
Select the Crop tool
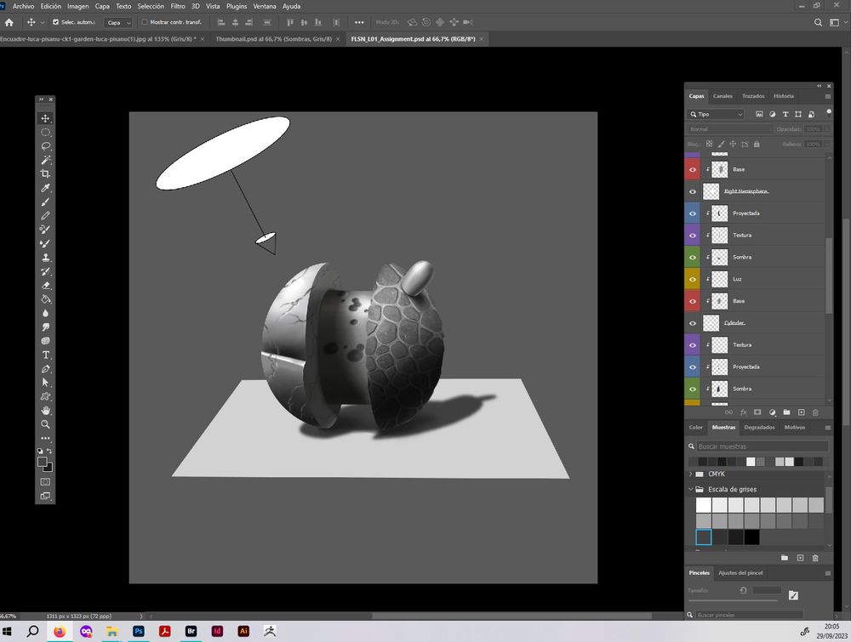pyautogui.click(x=46, y=173)
